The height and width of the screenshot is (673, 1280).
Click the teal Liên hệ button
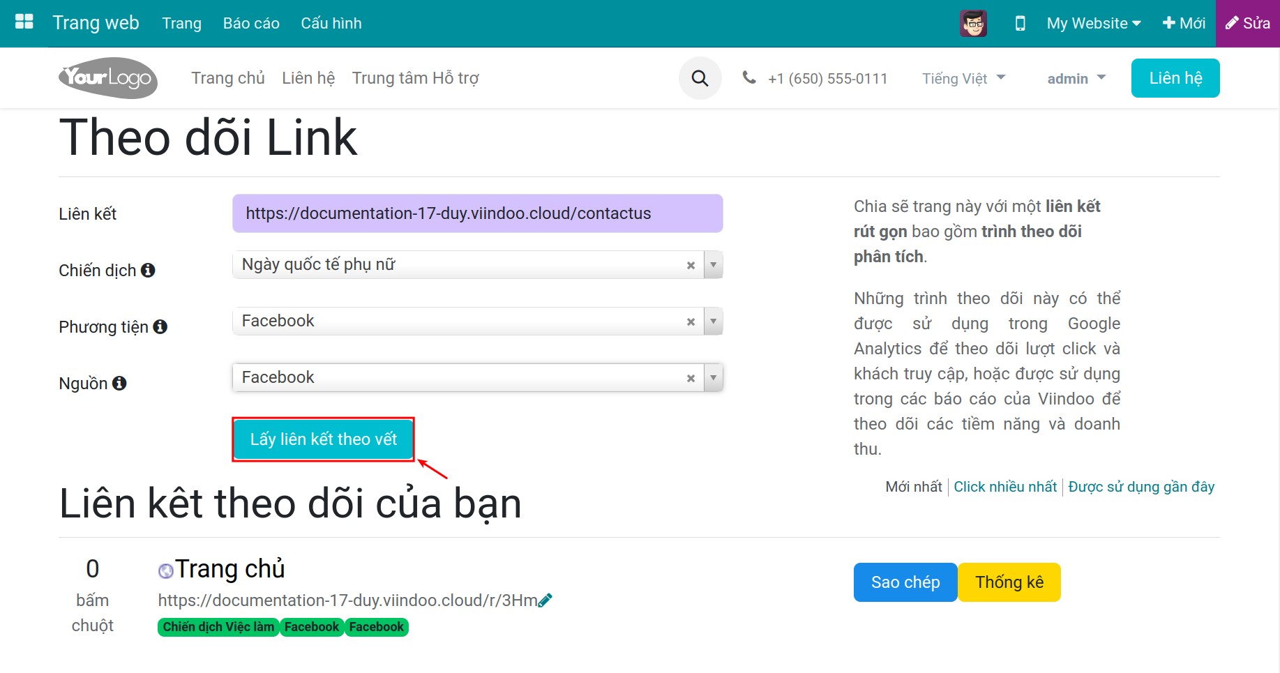pos(1175,78)
